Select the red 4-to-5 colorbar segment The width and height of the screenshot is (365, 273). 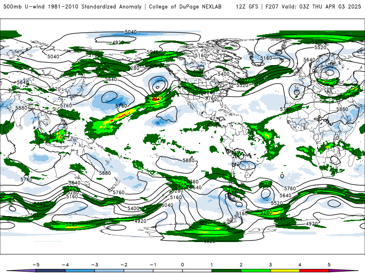314,271
